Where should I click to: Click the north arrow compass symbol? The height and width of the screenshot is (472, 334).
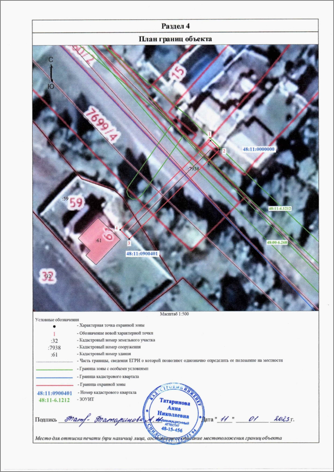click(51, 74)
